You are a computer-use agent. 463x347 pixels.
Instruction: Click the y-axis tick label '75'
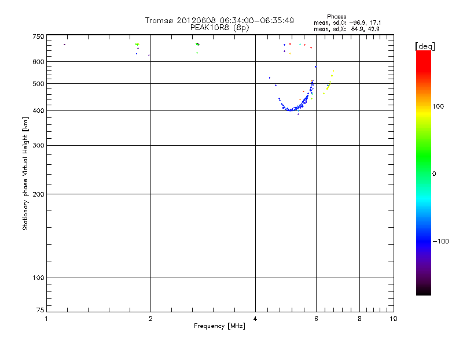[x=41, y=310]
